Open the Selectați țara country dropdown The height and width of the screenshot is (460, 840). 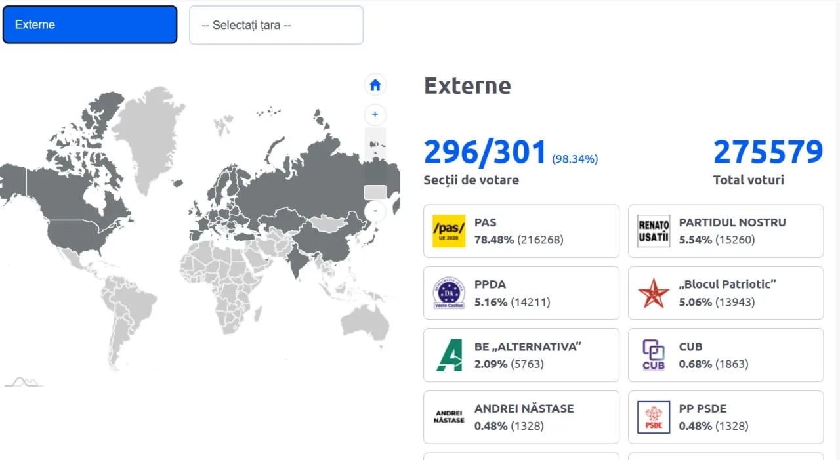(276, 25)
